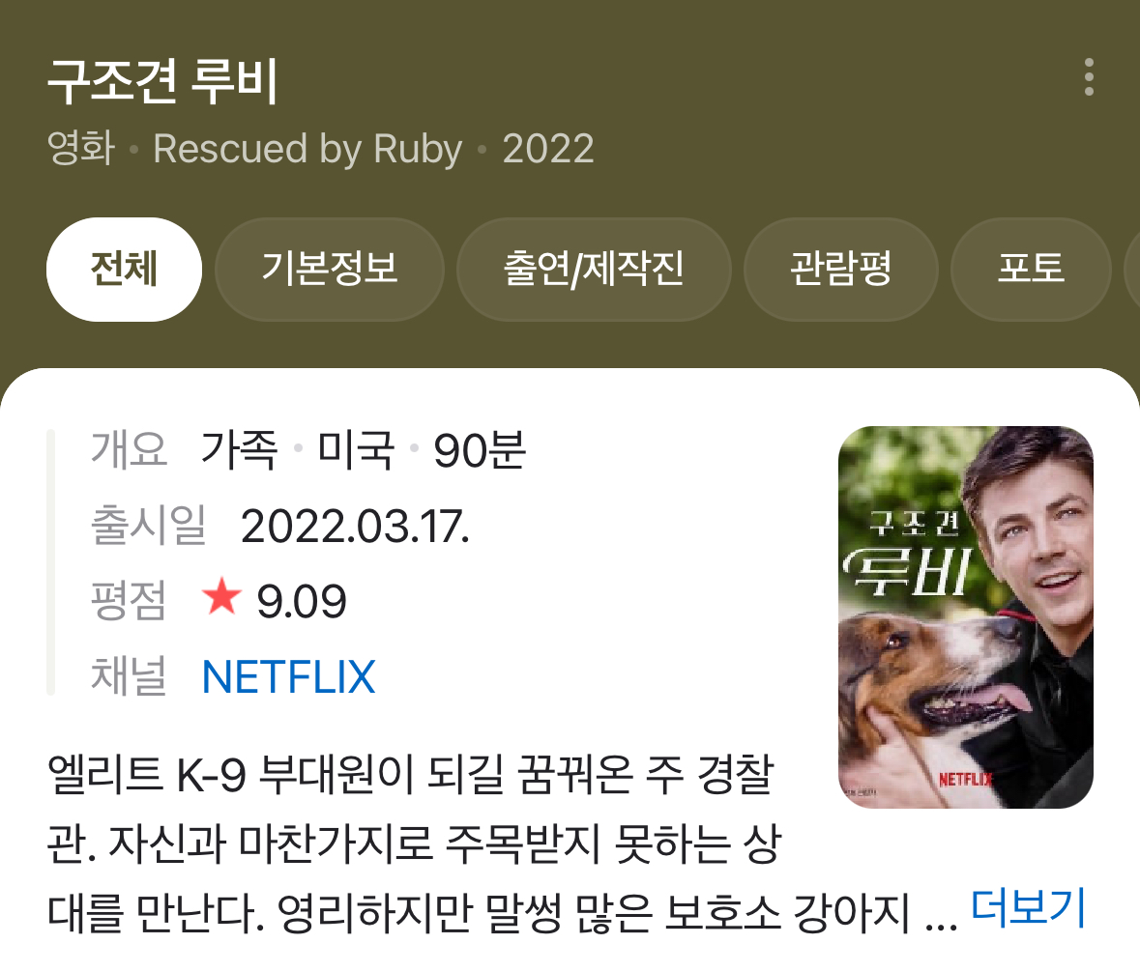Open the NETFLIX channel link
The image size is (1140, 972).
coord(289,677)
